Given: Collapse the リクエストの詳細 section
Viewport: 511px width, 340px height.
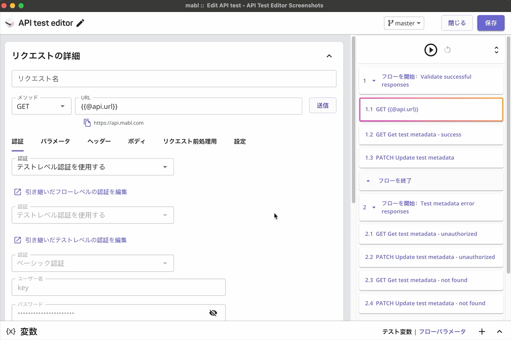Looking at the screenshot, I should tap(329, 56).
